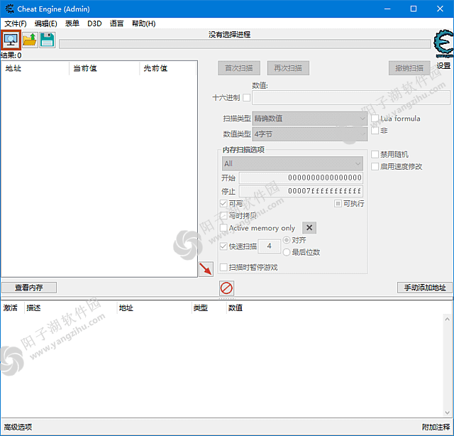This screenshot has width=454, height=436.
Task: Enable Lua formula checkbox
Action: [375, 119]
